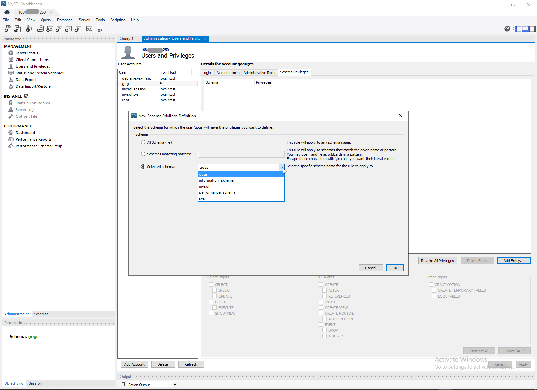Click OK in the schema privilege dialog
The height and width of the screenshot is (390, 537).
click(x=395, y=268)
